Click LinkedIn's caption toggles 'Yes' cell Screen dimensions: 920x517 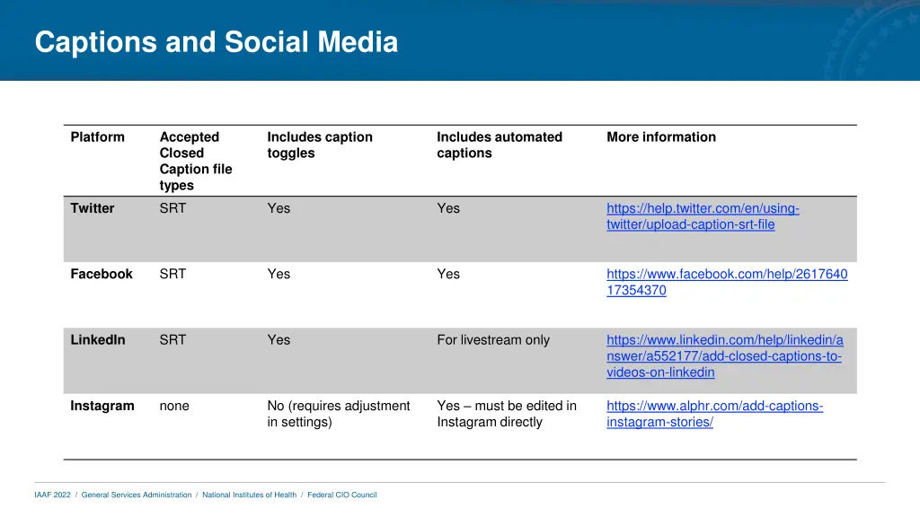coord(279,340)
